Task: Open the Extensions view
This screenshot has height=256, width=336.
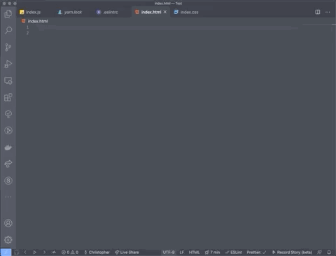Action: click(x=8, y=97)
